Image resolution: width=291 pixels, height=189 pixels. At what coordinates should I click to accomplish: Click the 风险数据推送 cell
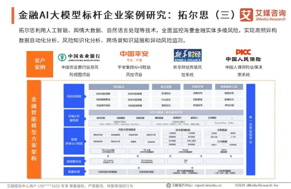click(103, 100)
